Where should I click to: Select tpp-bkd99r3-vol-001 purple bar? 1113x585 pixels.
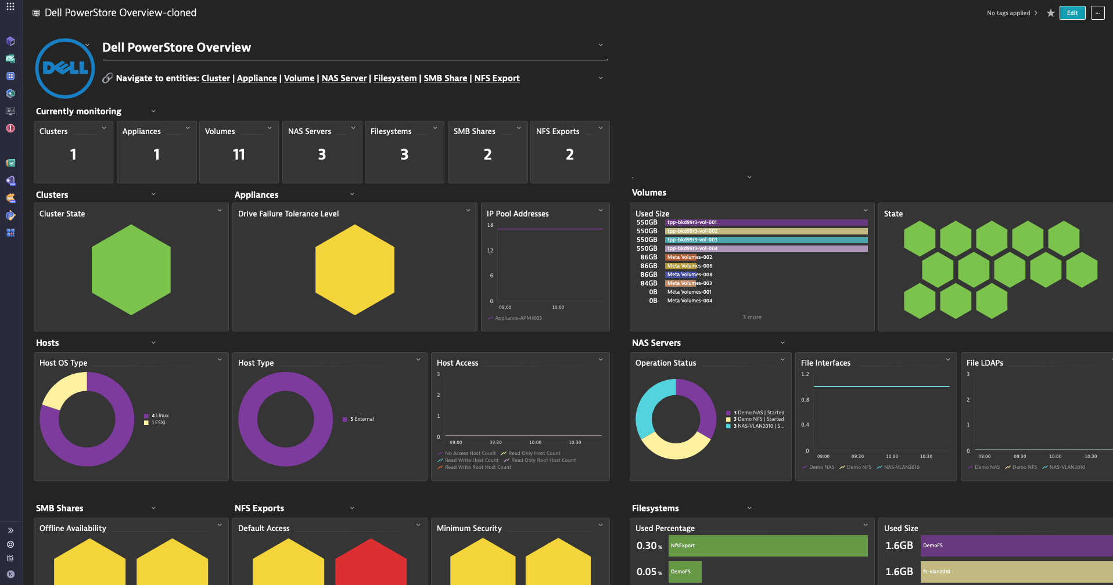pos(766,222)
